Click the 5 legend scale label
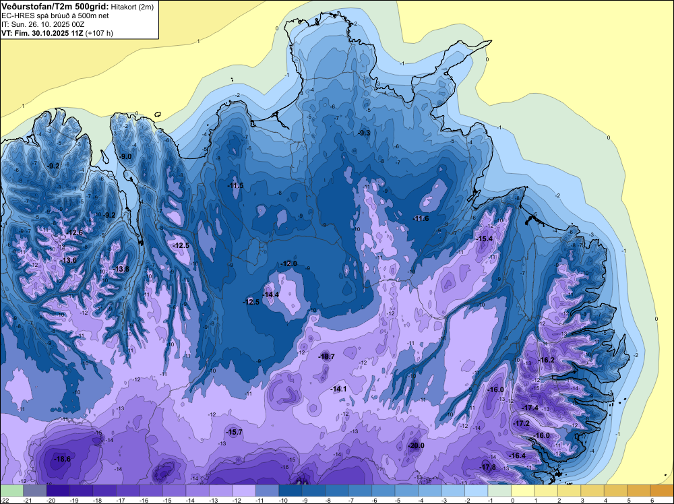Viewport: 674px width, 504px height. click(x=630, y=500)
